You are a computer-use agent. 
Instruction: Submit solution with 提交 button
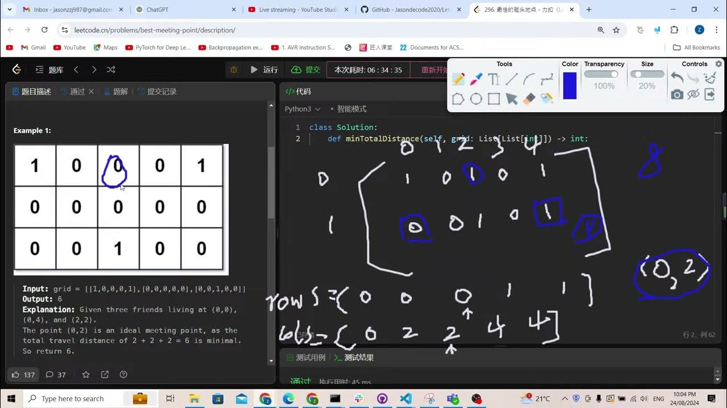click(x=306, y=70)
